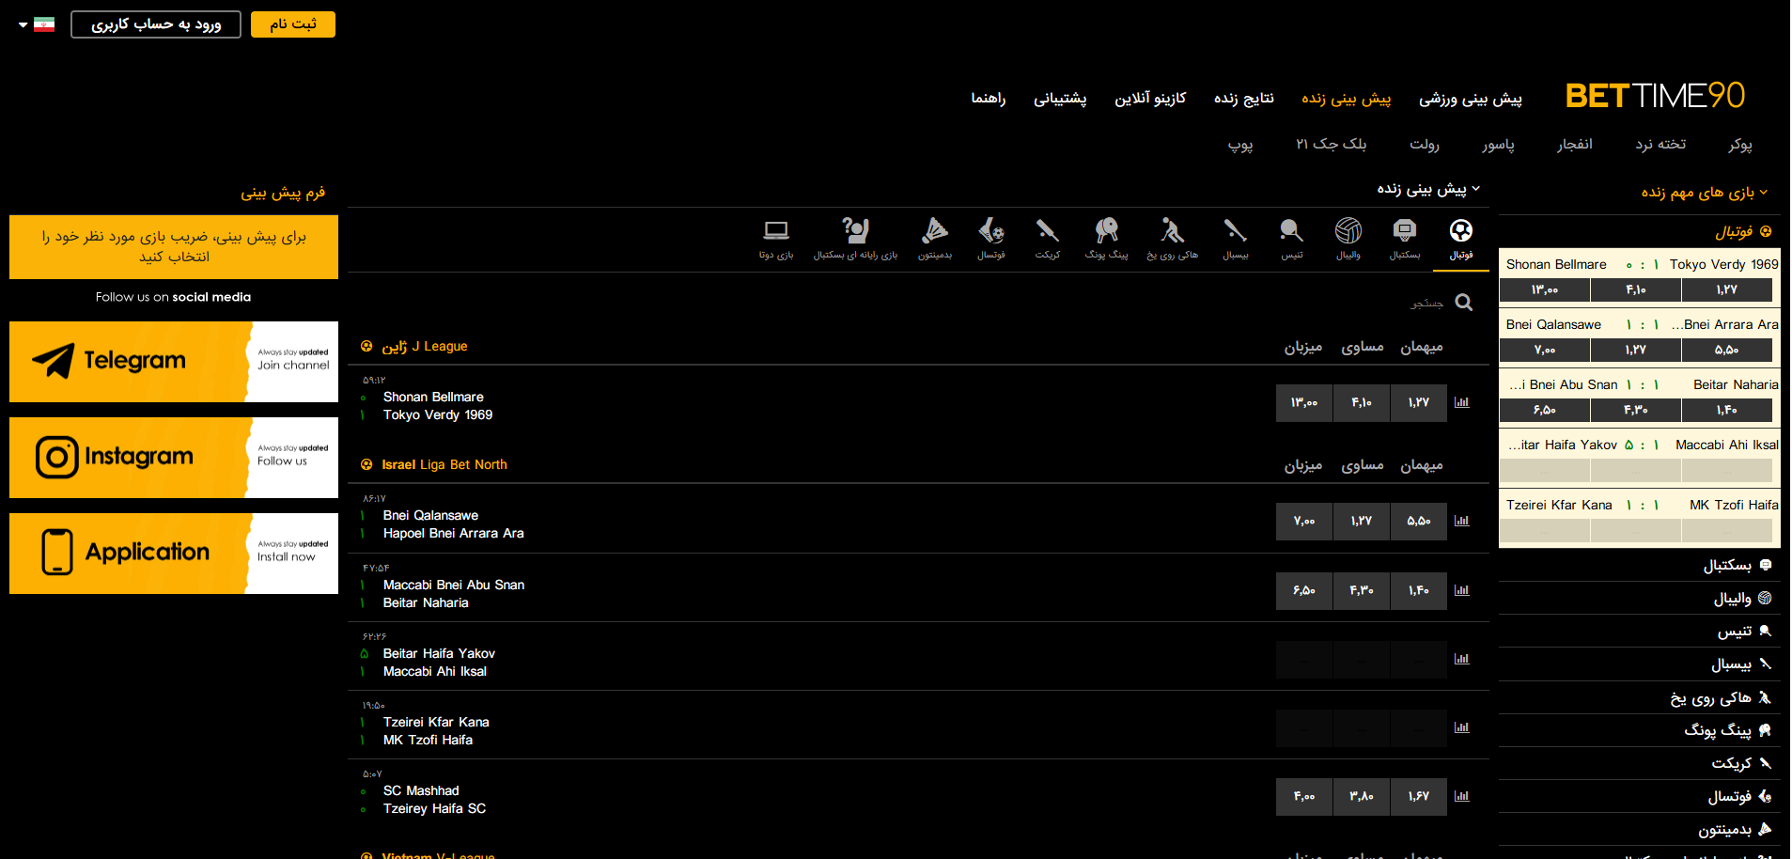Collapse the بازی های مهم زنده panel
1792x859 pixels.
click(1763, 192)
